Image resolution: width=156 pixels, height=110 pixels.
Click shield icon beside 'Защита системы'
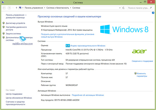[4, 34]
